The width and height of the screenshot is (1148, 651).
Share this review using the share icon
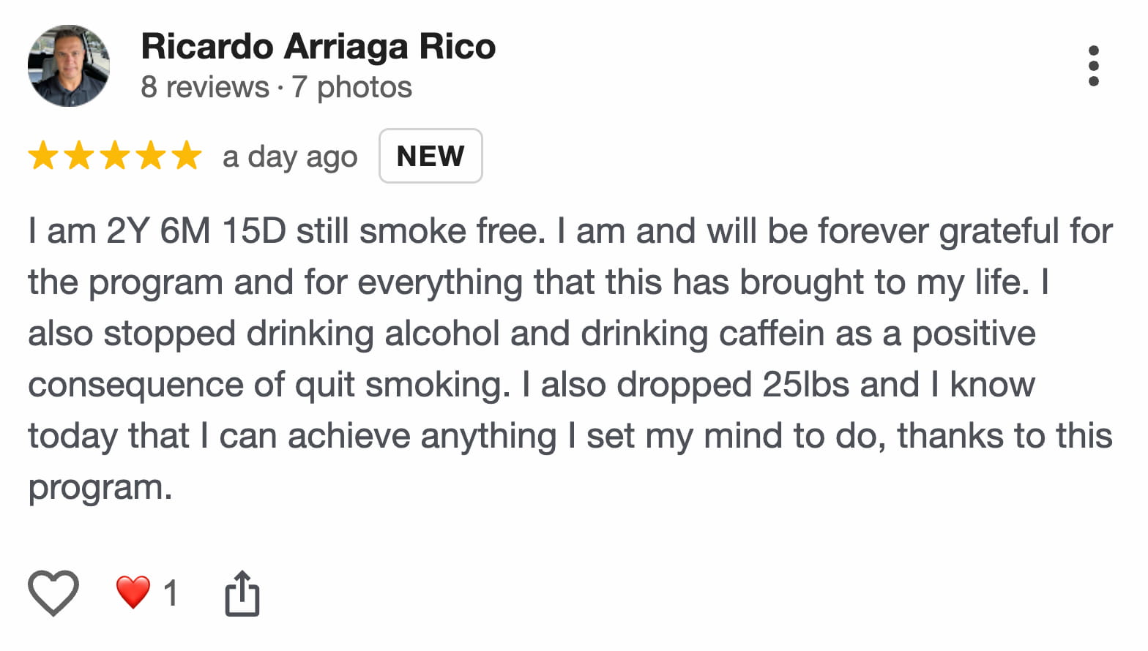[242, 592]
